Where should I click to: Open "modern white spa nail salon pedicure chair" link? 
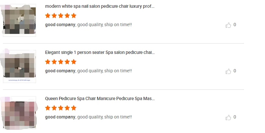tap(100, 6)
